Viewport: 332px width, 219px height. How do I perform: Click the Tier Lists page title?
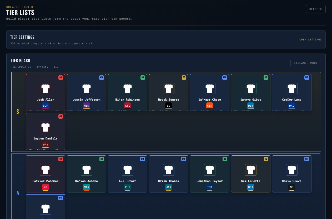pos(20,13)
